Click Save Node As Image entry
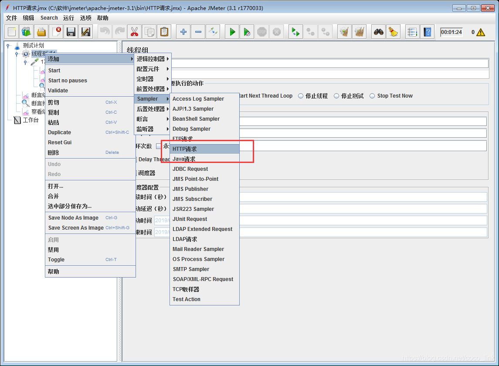The image size is (499, 366). tap(90, 218)
